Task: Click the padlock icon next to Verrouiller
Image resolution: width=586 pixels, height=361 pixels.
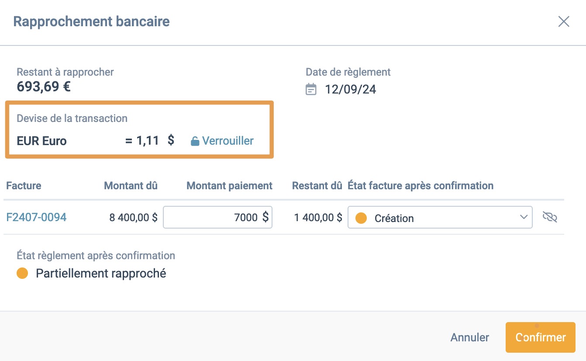Action: point(195,141)
